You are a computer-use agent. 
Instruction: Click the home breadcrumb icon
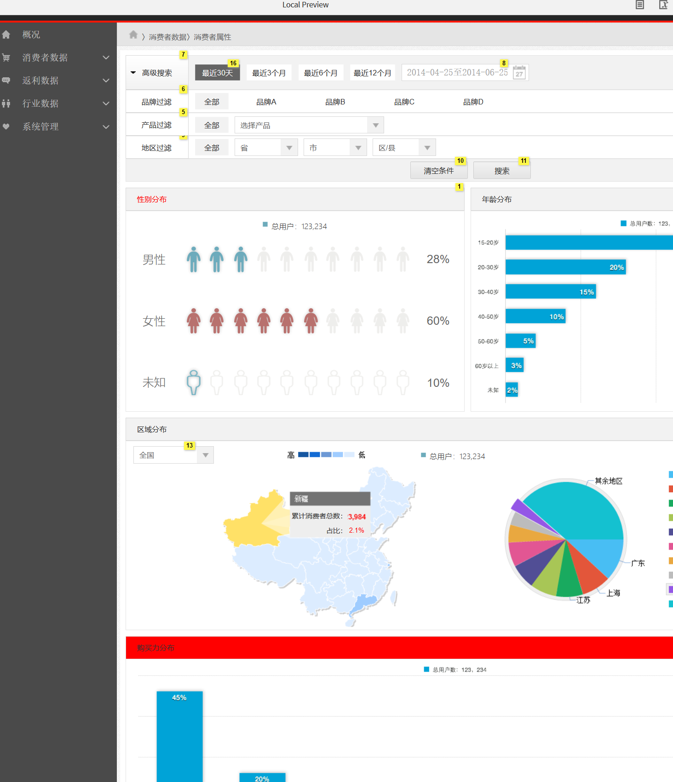click(133, 35)
